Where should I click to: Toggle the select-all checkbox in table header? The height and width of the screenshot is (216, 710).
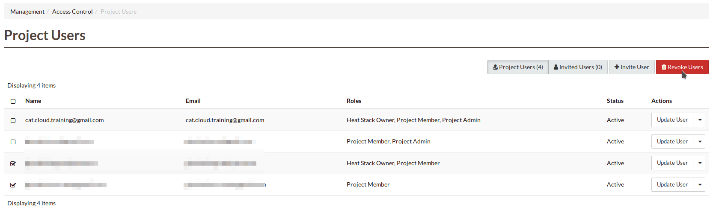[x=13, y=101]
